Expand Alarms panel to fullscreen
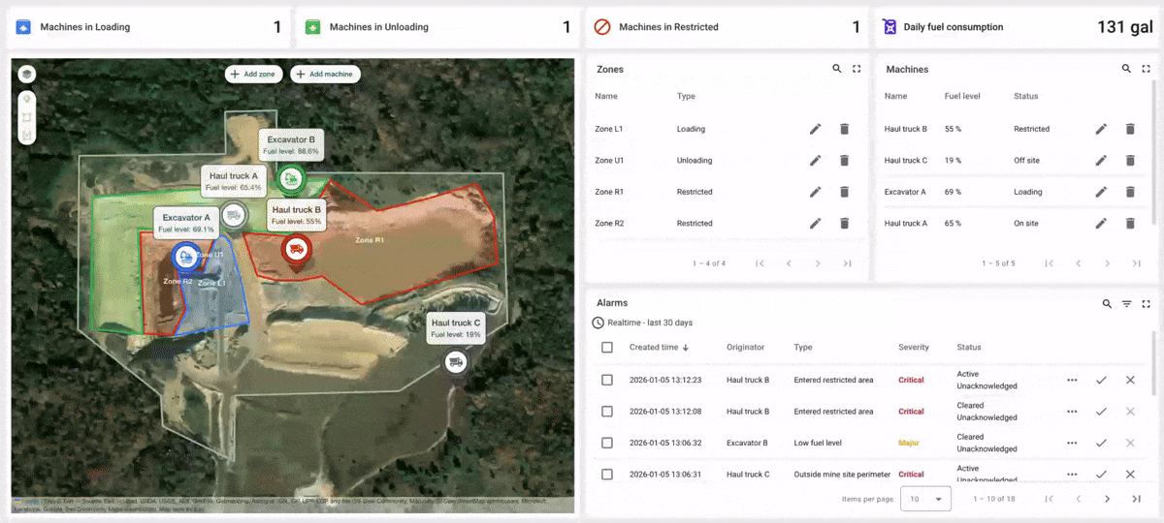 click(1147, 304)
